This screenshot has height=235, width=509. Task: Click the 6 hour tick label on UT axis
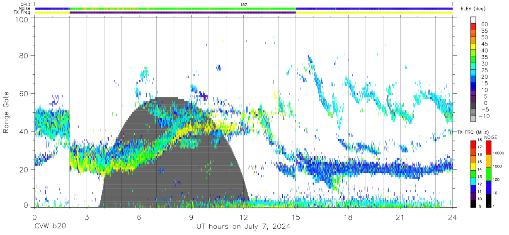[139, 217]
